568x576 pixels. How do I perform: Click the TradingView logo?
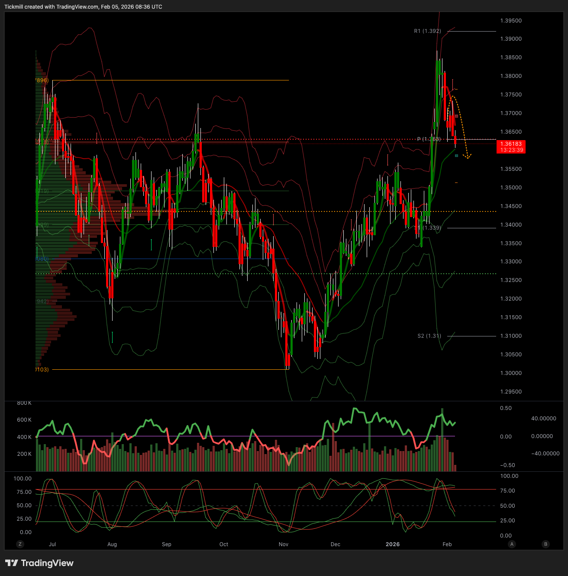tap(39, 563)
